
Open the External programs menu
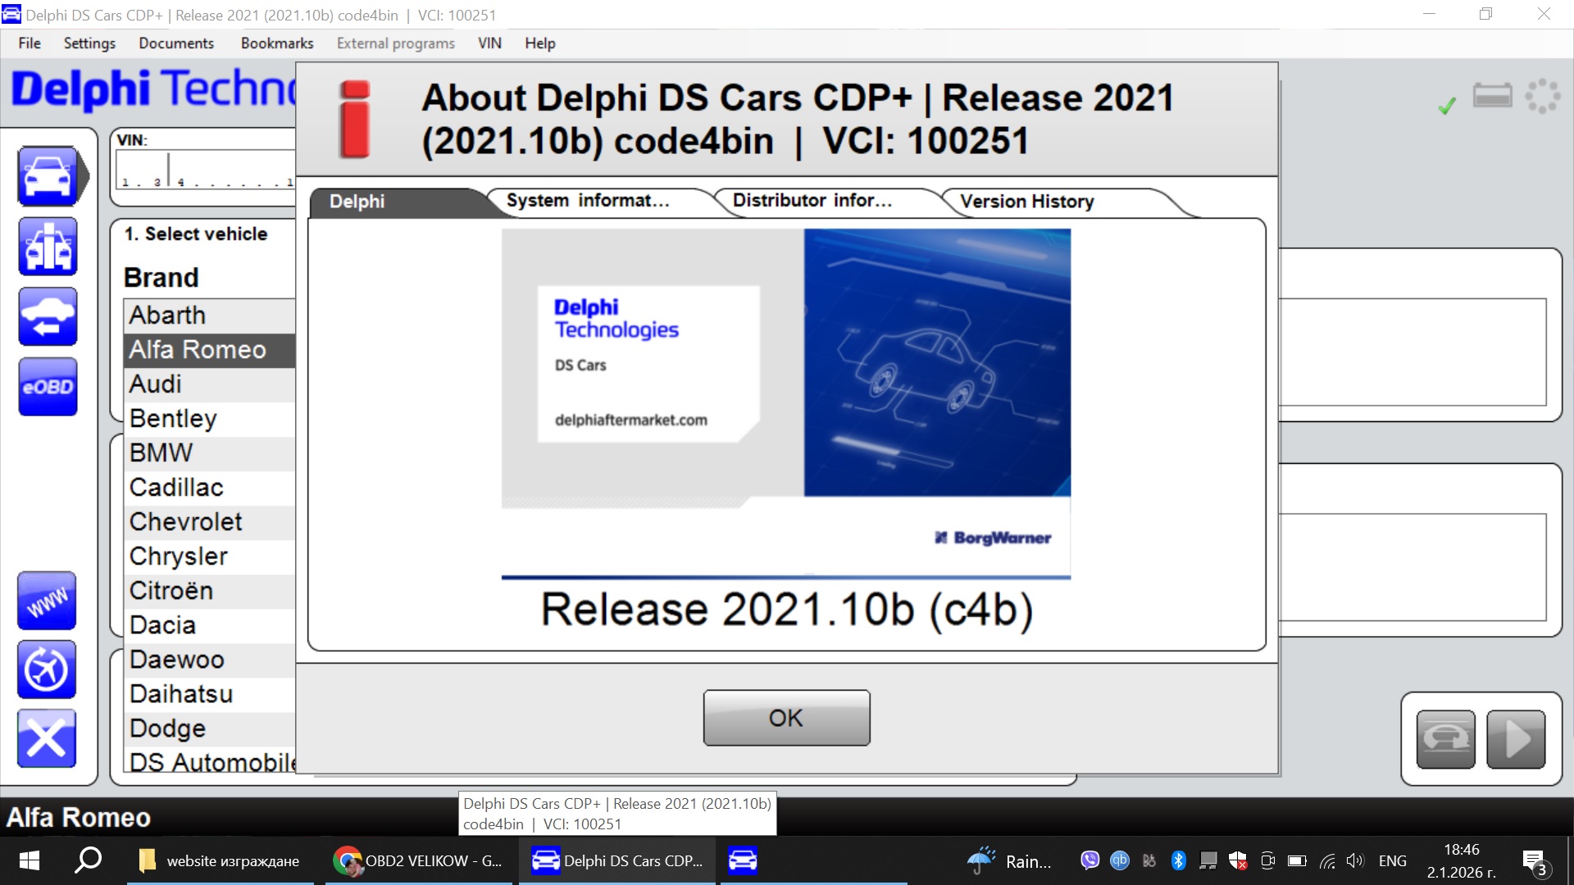click(x=395, y=43)
